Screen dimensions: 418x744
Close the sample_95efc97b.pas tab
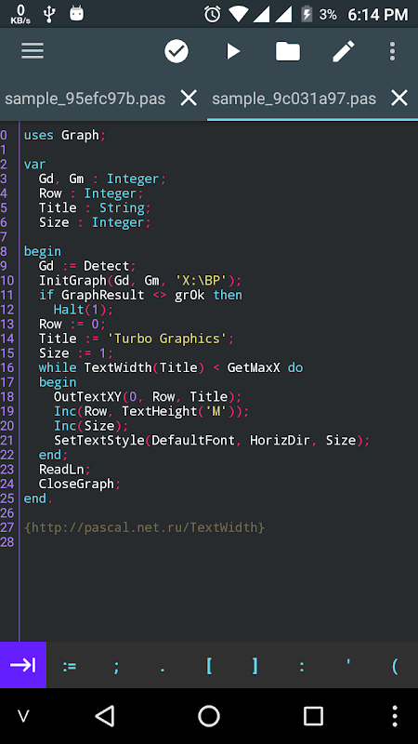tap(189, 99)
